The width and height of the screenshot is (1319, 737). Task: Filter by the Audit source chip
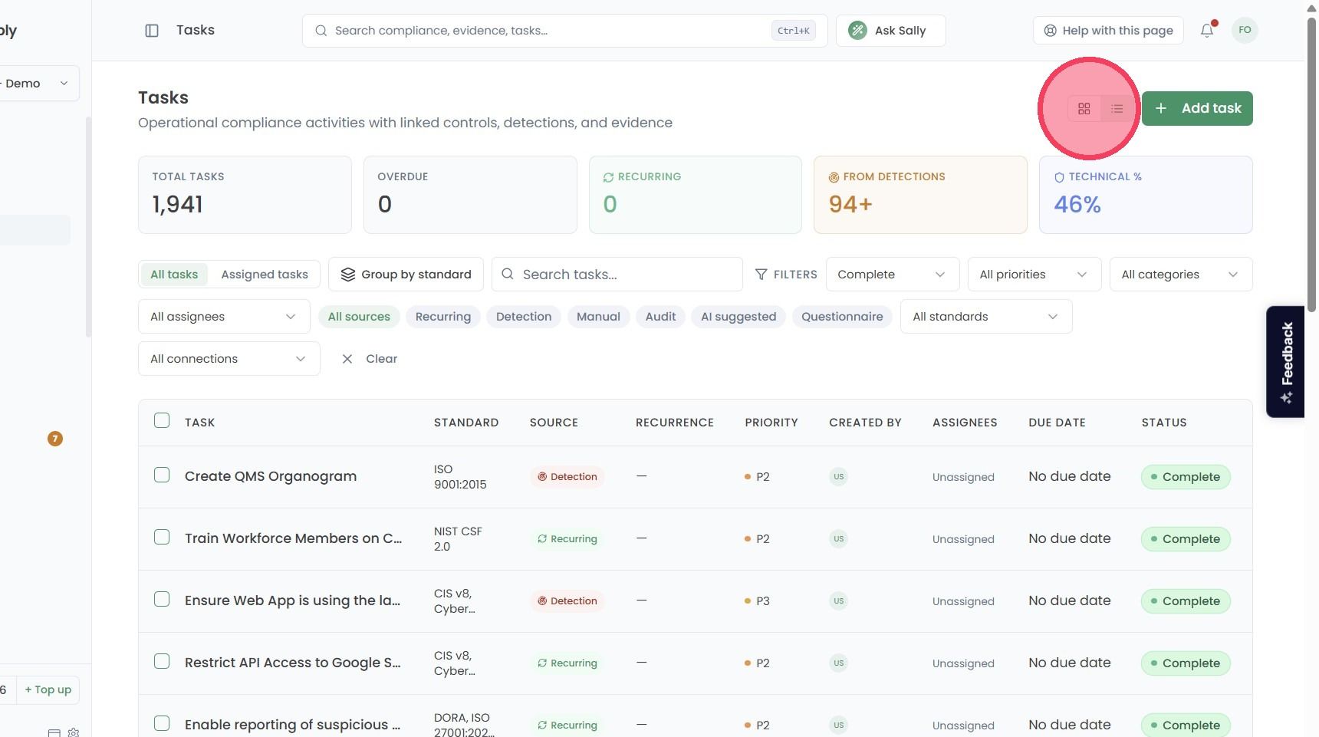(x=660, y=317)
